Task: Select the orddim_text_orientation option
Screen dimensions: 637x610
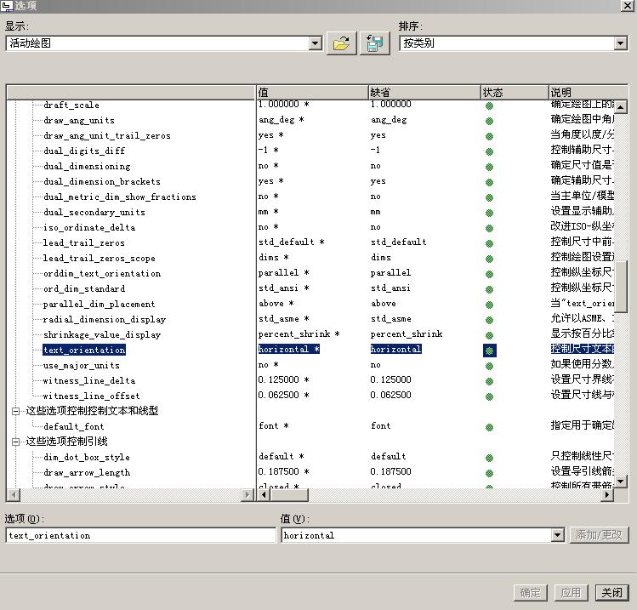Action: 102,273
